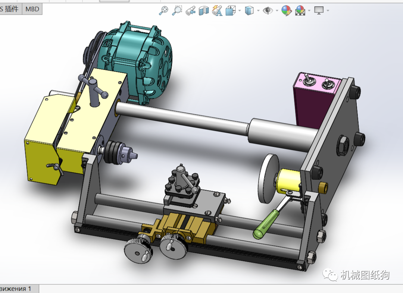
Task: Select the large tailstock handwheel disc
Action: click(268, 179)
